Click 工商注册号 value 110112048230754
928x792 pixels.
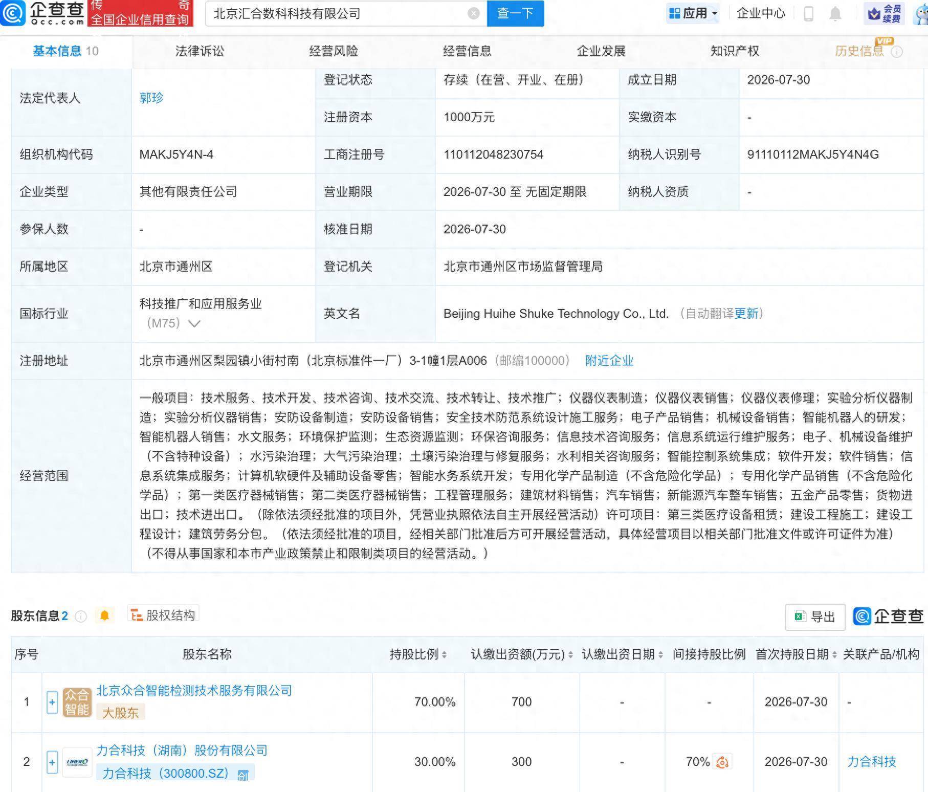click(493, 155)
